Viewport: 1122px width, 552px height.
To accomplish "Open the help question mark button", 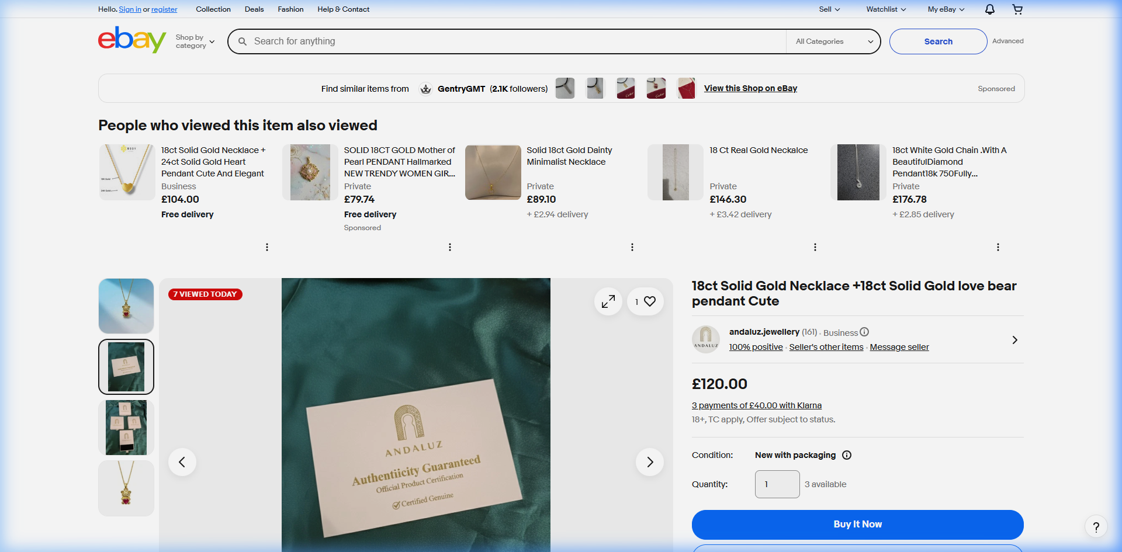I will tap(1096, 526).
